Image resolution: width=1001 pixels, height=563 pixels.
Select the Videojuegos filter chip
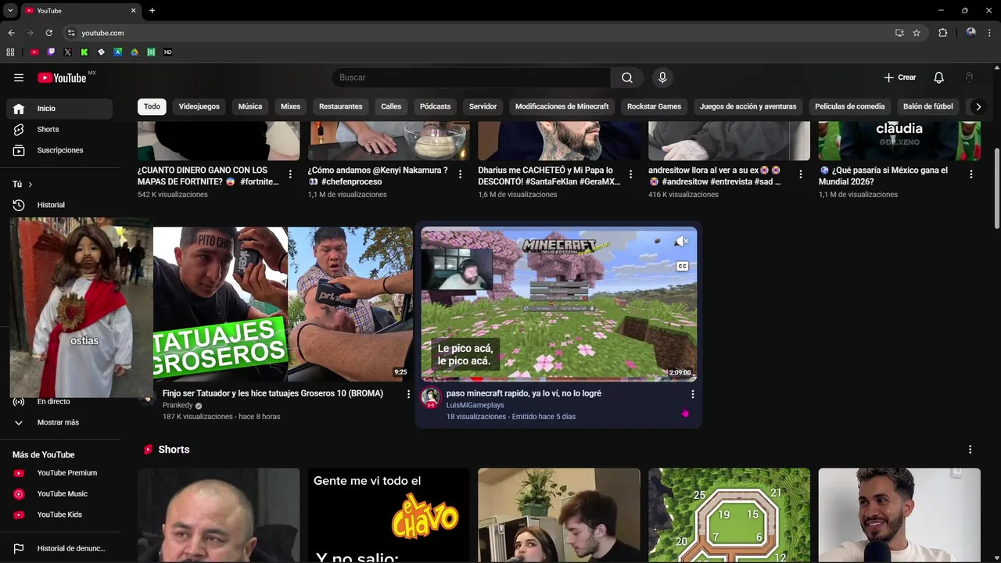pyautogui.click(x=199, y=106)
